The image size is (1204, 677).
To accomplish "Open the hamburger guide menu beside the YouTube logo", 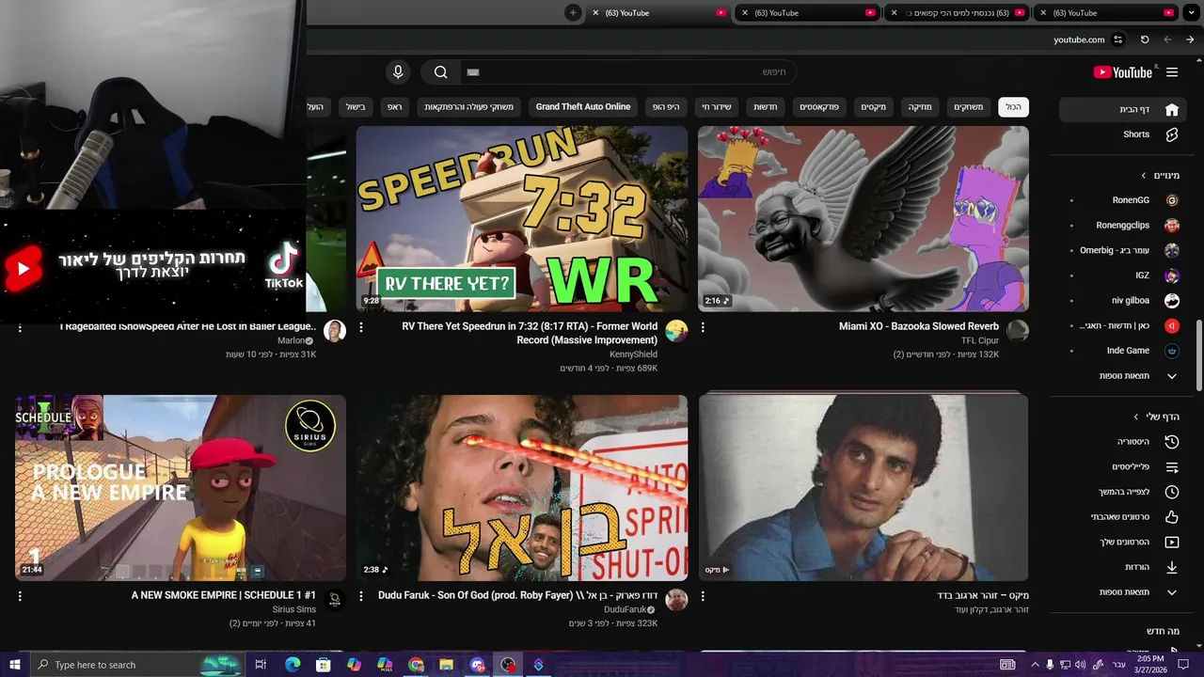I will pos(1172,72).
